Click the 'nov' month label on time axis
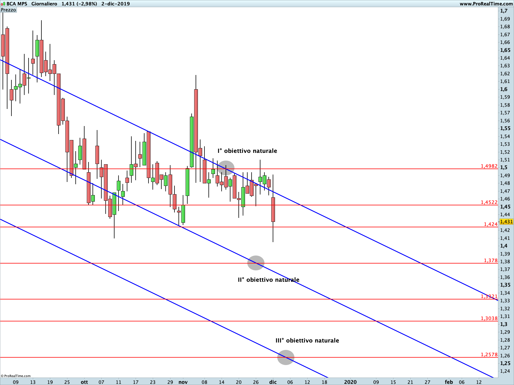This screenshot has height=385, width=514. (x=183, y=382)
